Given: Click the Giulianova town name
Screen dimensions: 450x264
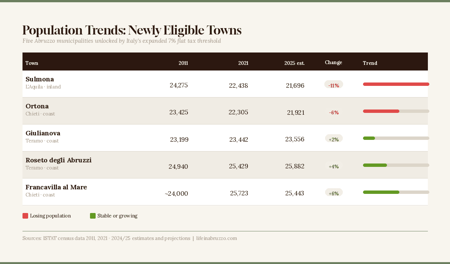Looking at the screenshot, I should [43, 133].
